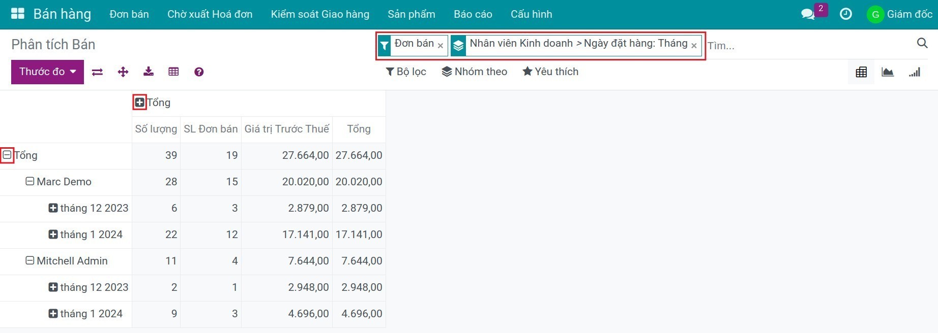Switch to pivot table view

coord(861,72)
